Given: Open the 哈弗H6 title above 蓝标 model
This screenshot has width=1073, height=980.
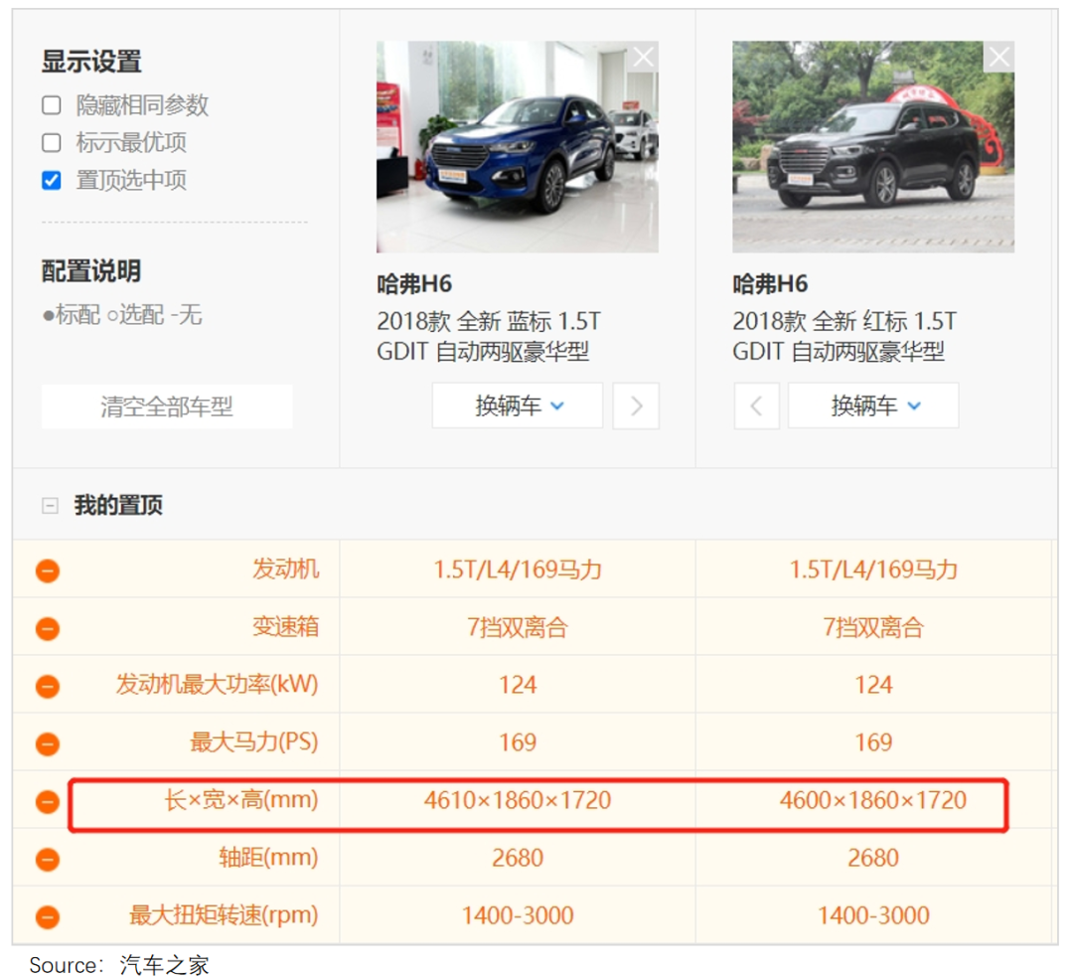Looking at the screenshot, I should [414, 284].
